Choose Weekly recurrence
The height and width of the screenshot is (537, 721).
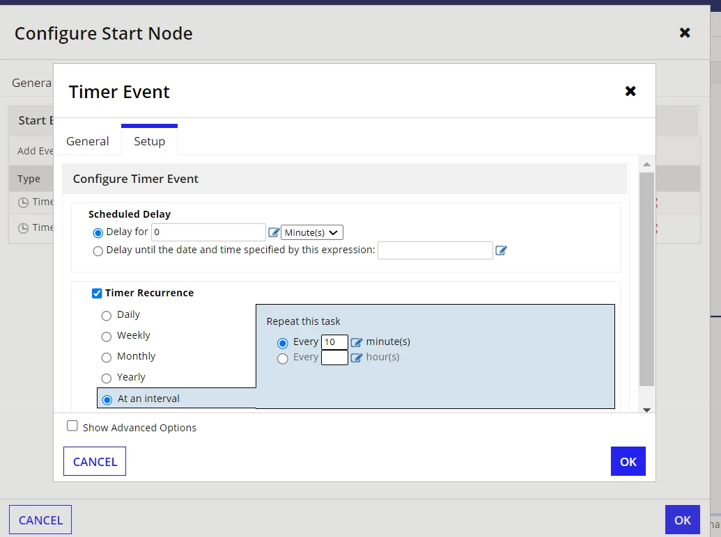tap(106, 337)
